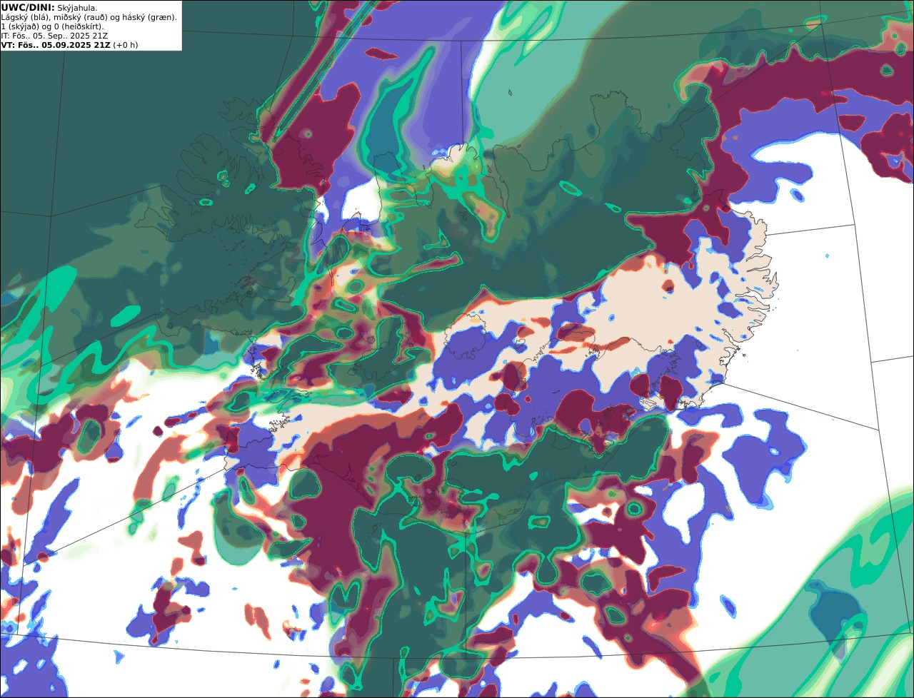
Task: Click the "1 (skýjað) og 0 (heiðskírt)." line
Action: pos(53,26)
